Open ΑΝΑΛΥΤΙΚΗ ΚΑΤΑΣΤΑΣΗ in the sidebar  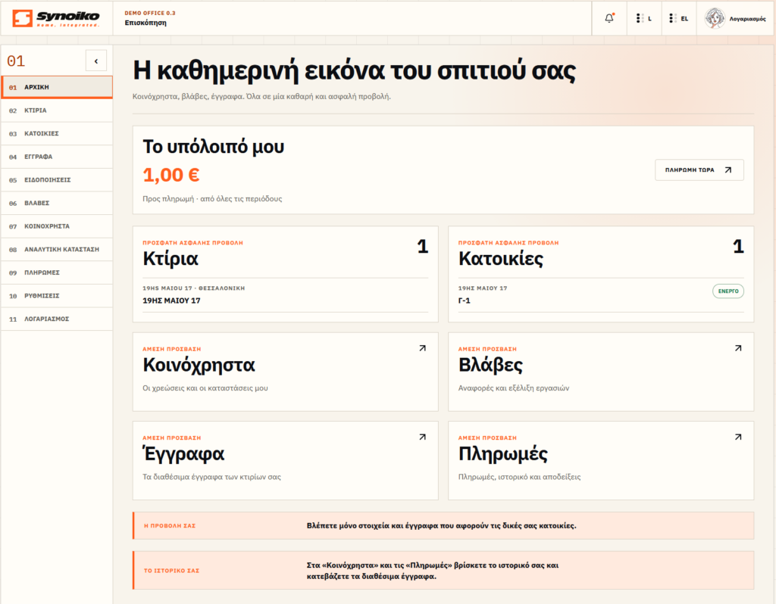(57, 250)
